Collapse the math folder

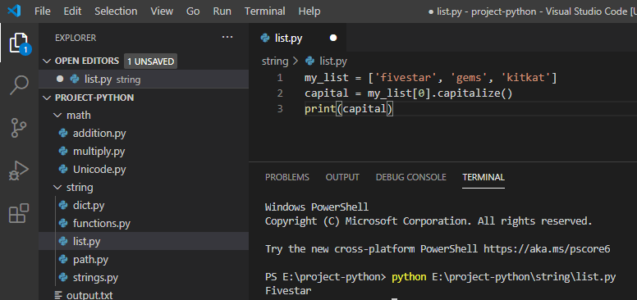[x=57, y=116]
